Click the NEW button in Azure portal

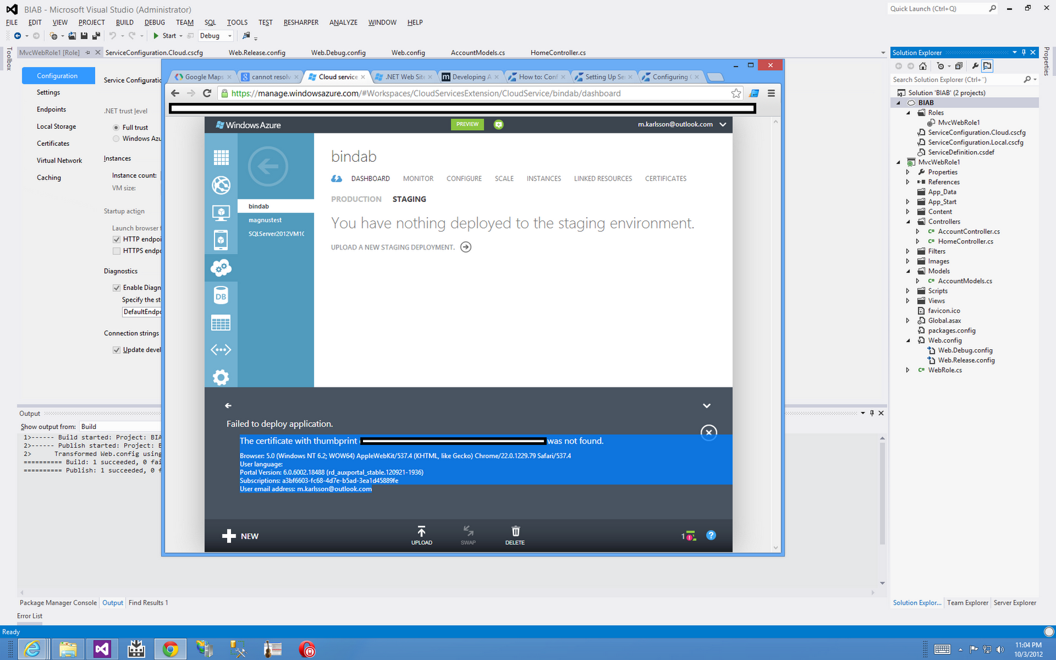(x=240, y=536)
